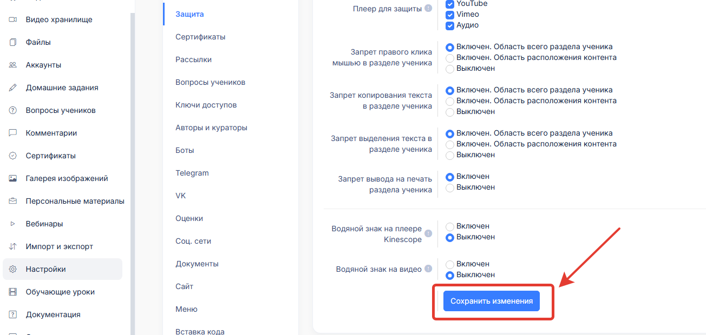Click the Сохранить изменения button

pyautogui.click(x=491, y=301)
